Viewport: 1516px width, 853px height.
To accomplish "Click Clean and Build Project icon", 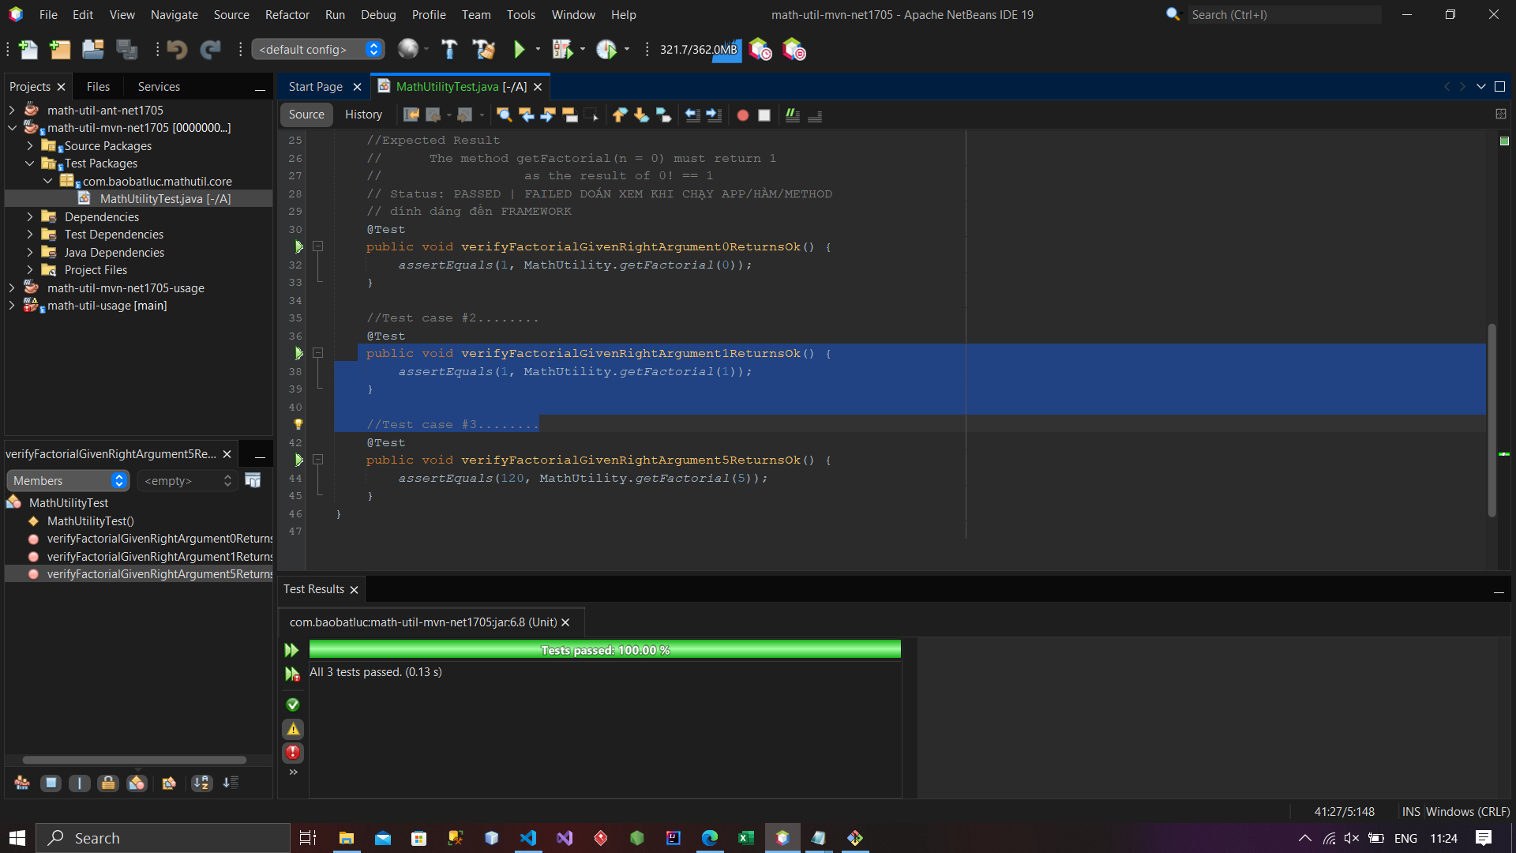I will [483, 50].
